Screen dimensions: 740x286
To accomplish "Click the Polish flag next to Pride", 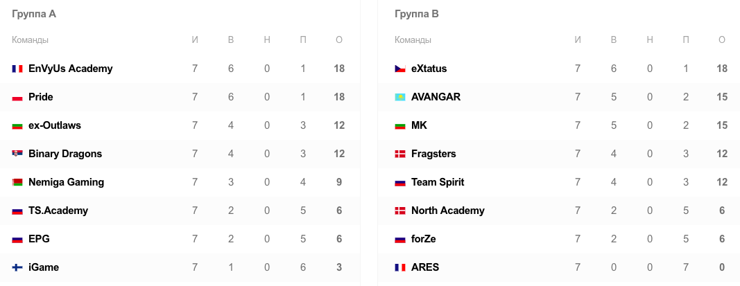I will pyautogui.click(x=17, y=98).
